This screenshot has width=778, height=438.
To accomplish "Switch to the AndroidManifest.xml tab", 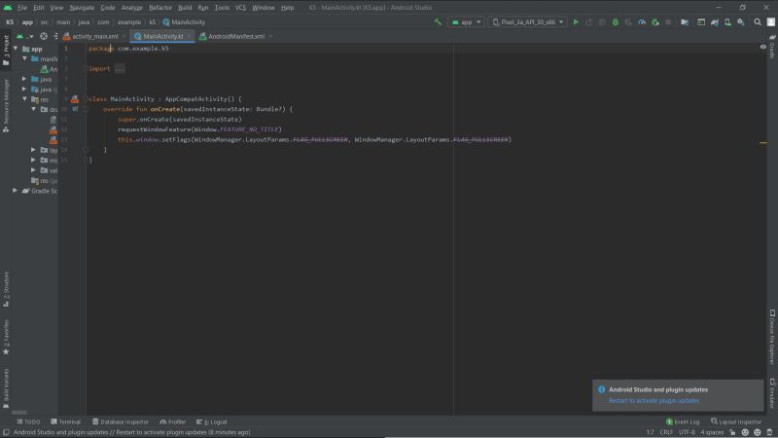I will click(236, 36).
